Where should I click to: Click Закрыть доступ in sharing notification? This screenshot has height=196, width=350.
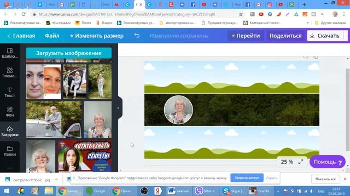247,178
